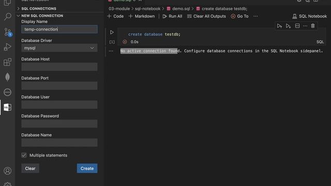Screen dimensions: 331x186
Task: Add a new Code cell
Action: [x=115, y=16]
